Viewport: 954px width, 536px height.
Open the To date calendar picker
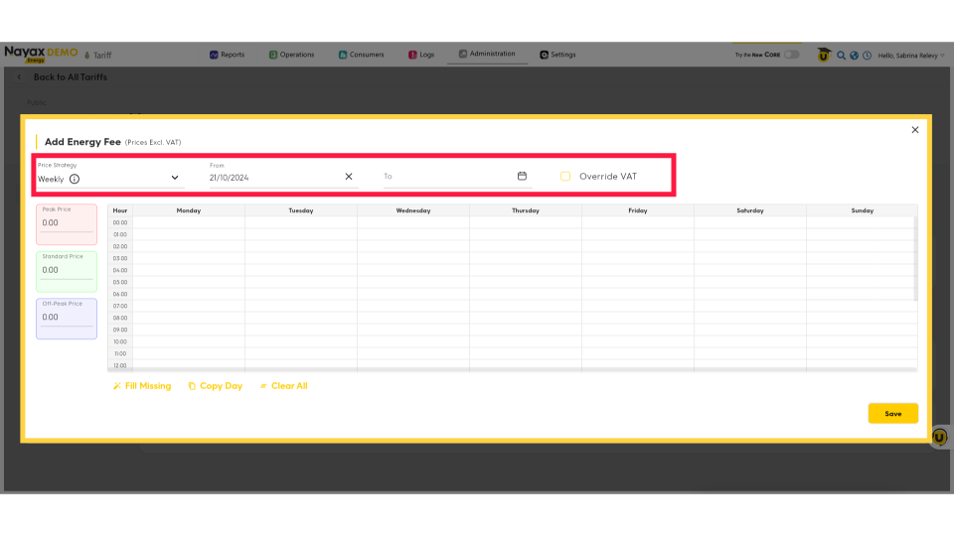click(x=522, y=177)
